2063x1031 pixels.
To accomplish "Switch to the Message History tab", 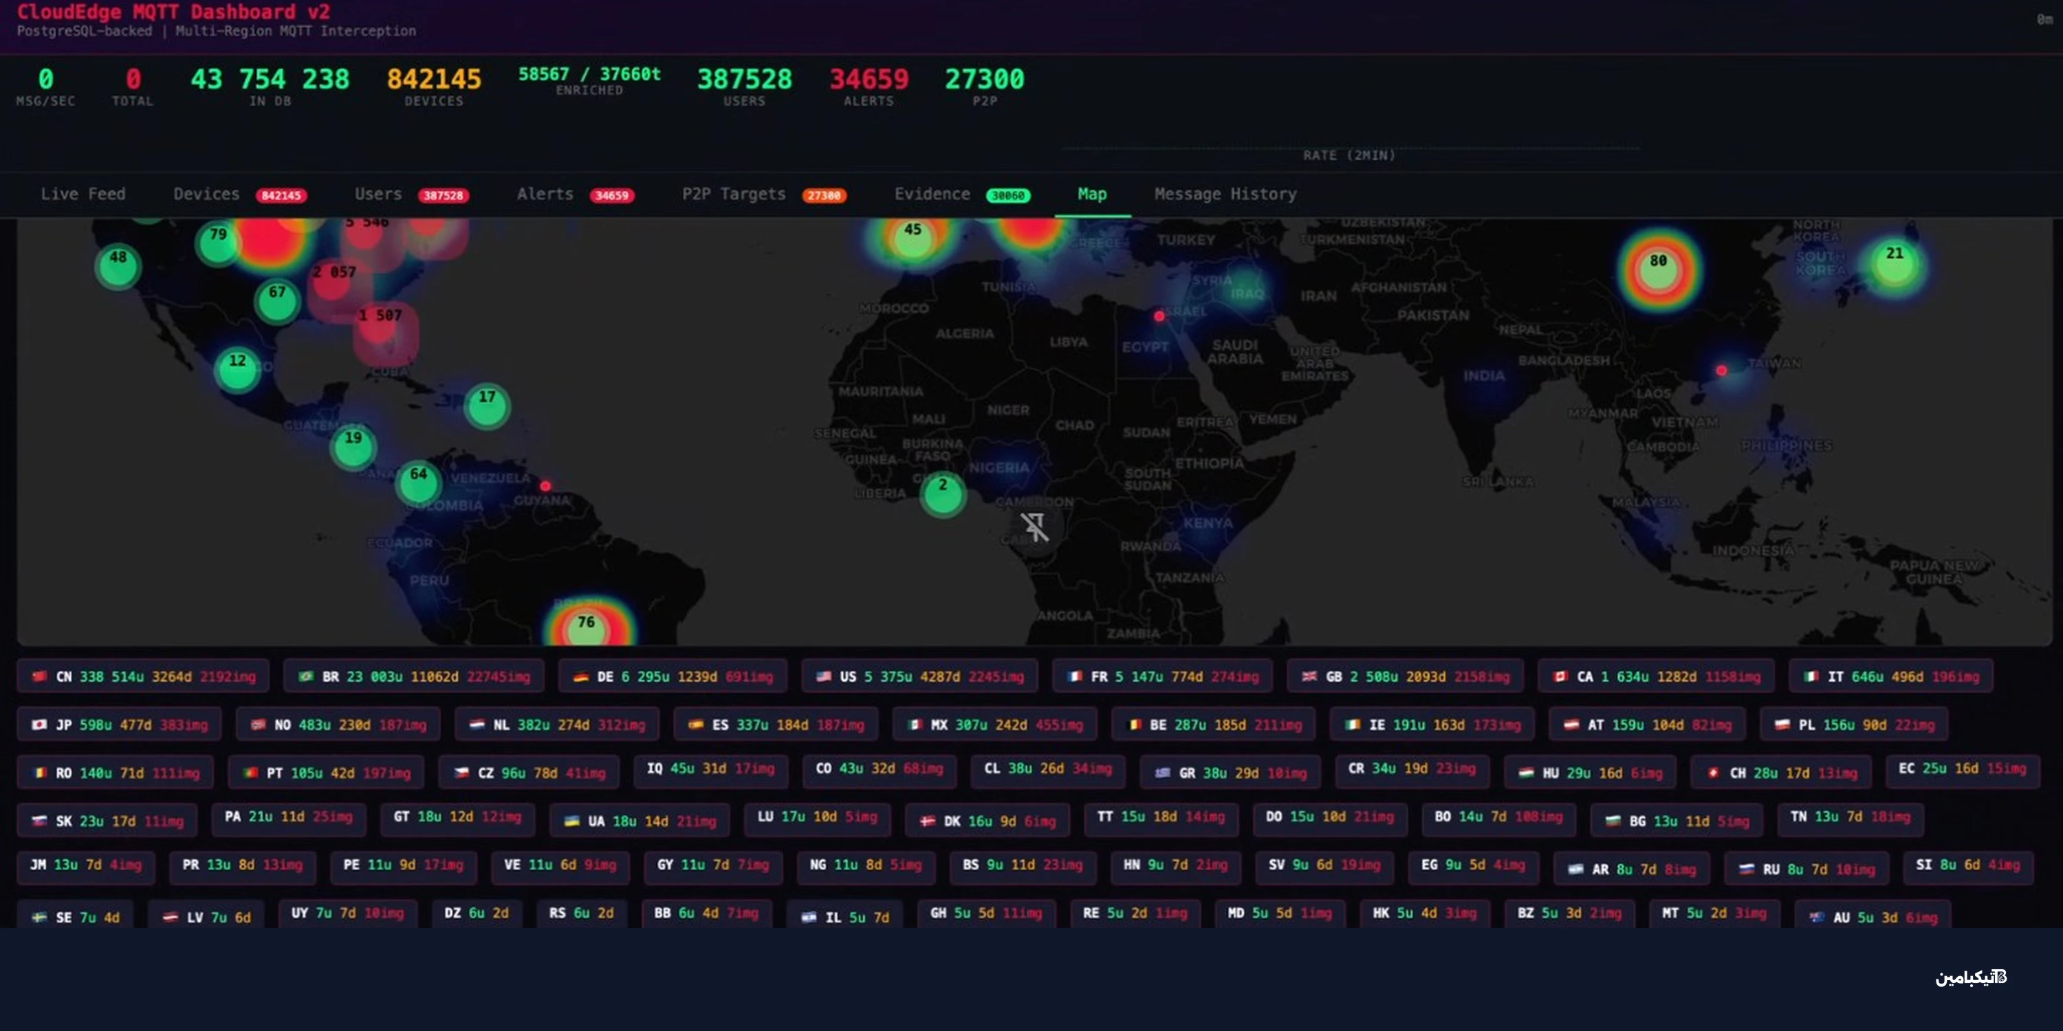I will tap(1225, 195).
